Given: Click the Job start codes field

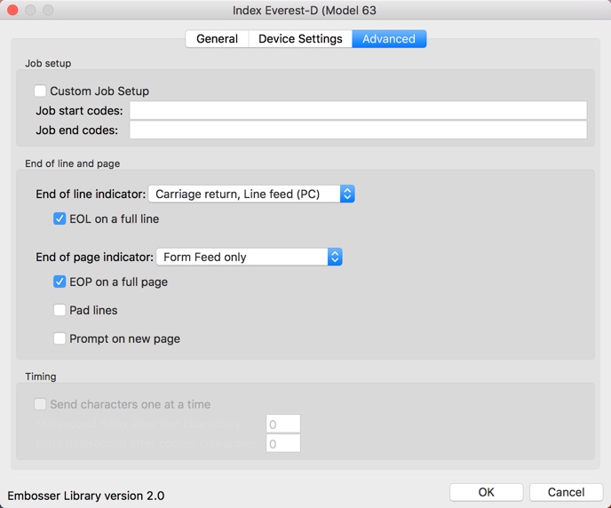Looking at the screenshot, I should 358,111.
